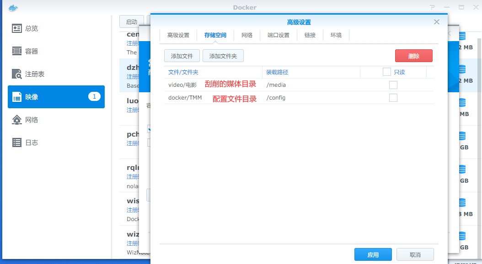Click the help question mark icon

click(432, 7)
